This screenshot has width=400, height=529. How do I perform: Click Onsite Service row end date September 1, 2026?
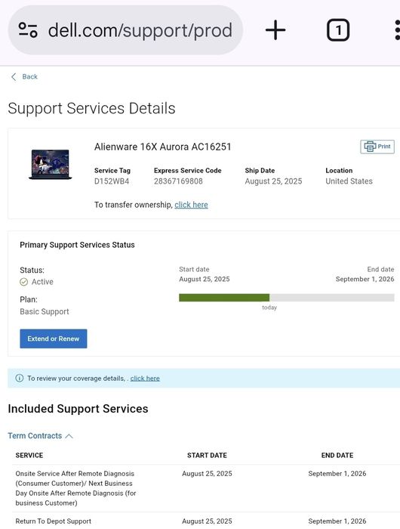point(337,474)
